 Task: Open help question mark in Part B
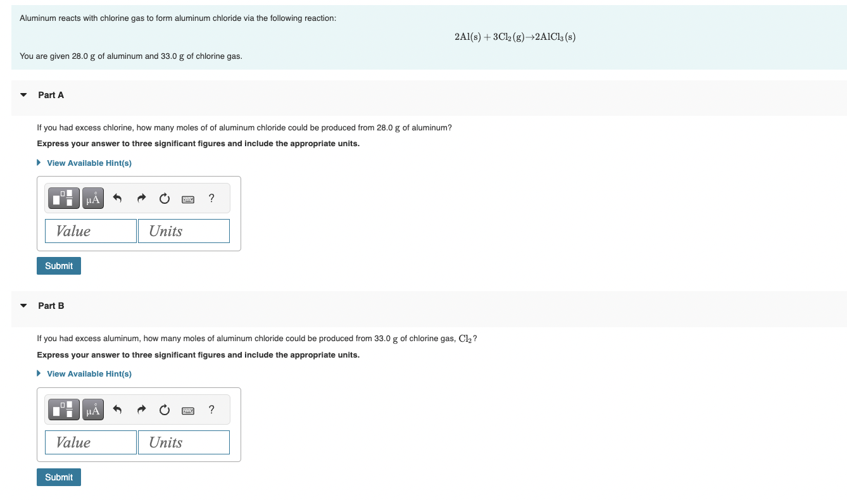211,410
